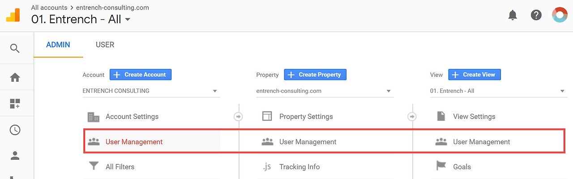This screenshot has width=573, height=179.
Task: Click the Google Analytics logo
Action: click(13, 15)
